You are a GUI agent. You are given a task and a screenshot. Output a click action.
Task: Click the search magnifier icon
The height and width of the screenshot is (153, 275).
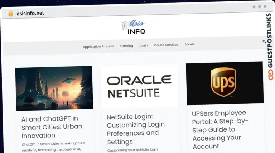[x=264, y=42]
